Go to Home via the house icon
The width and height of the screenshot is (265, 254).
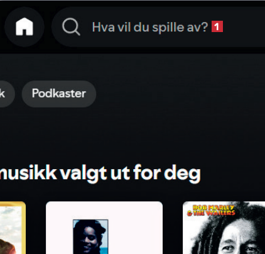point(24,26)
